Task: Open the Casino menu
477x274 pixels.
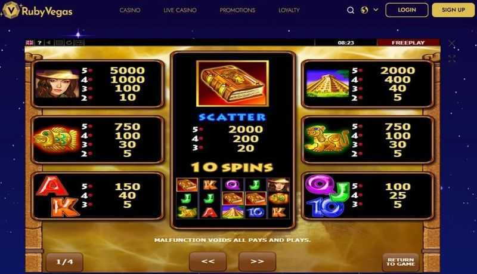Action: pyautogui.click(x=130, y=10)
